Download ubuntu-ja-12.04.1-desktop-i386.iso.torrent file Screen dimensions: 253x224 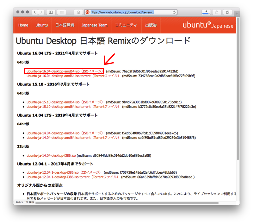(x=72, y=177)
